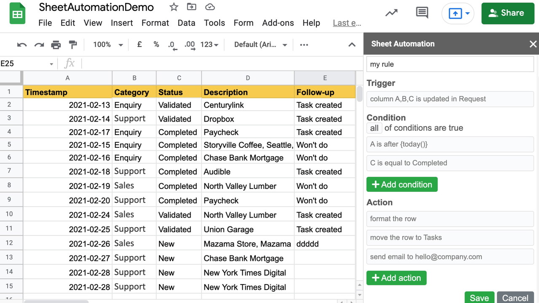Screen dimensions: 539x303
Task: Select the paint format roller icon
Action: pyautogui.click(x=73, y=45)
